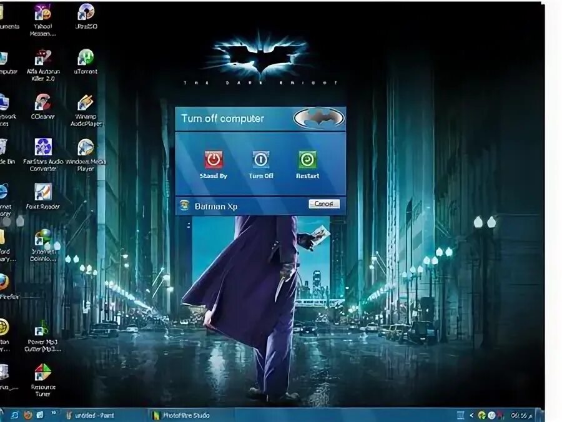Image resolution: width=562 pixels, height=422 pixels.
Task: Select the Nifa Autorun Killer 2.0 icon
Action: [x=43, y=65]
